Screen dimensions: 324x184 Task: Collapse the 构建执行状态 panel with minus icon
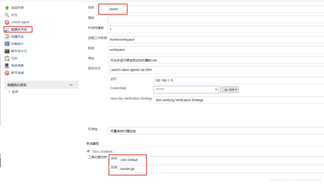pos(71,85)
